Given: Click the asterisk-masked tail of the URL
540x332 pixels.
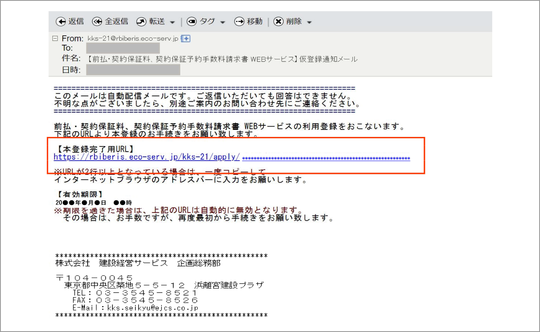Looking at the screenshot, I should click(326, 159).
